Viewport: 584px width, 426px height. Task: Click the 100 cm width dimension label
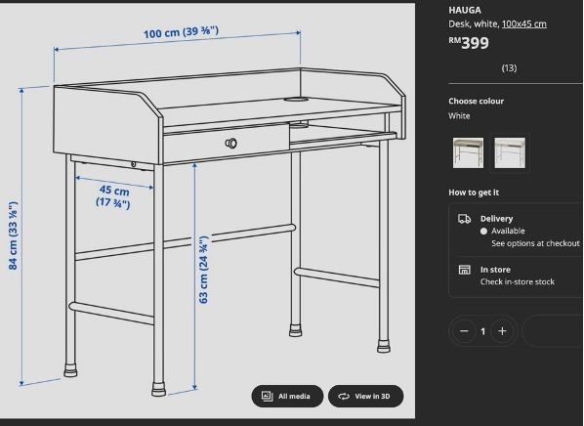[x=181, y=32]
